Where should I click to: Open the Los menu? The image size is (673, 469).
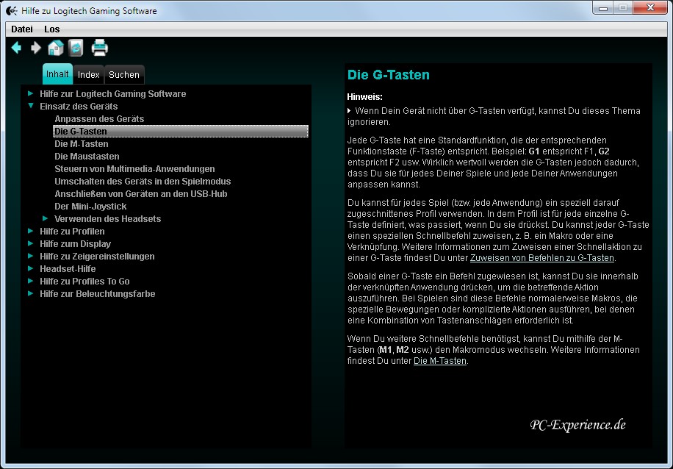(x=51, y=29)
